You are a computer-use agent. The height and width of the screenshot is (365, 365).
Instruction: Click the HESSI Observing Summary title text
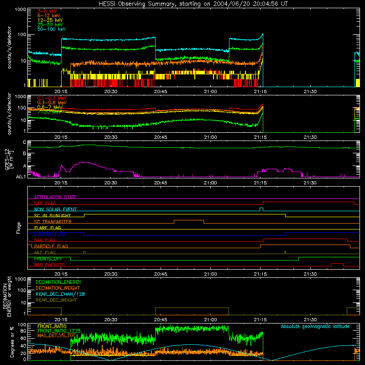(x=193, y=4)
